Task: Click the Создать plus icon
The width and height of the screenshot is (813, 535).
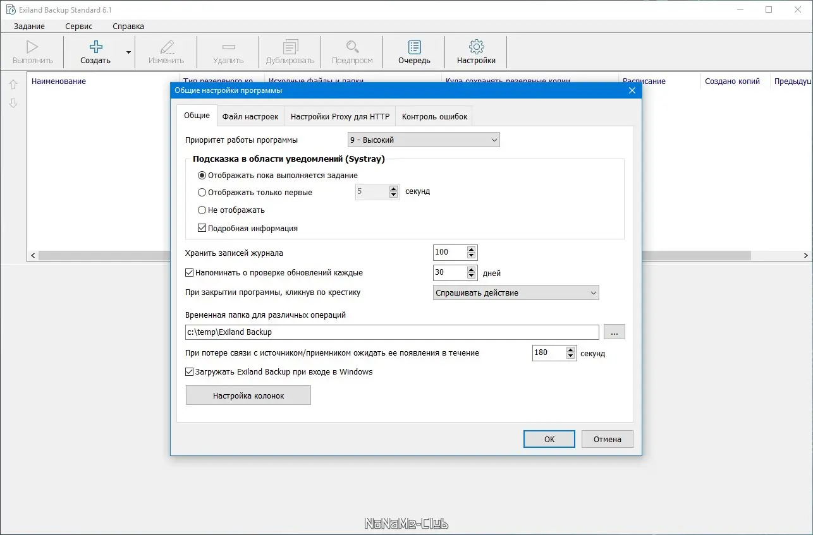Action: point(95,47)
